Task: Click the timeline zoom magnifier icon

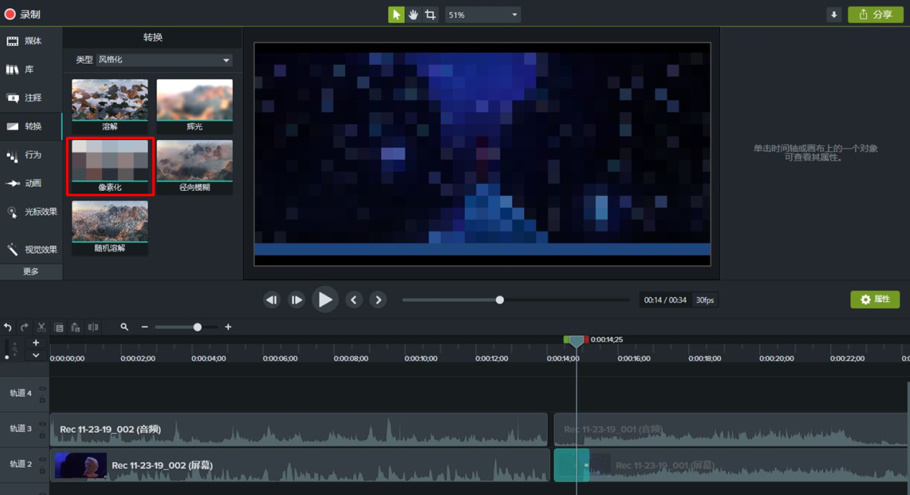Action: [x=124, y=327]
